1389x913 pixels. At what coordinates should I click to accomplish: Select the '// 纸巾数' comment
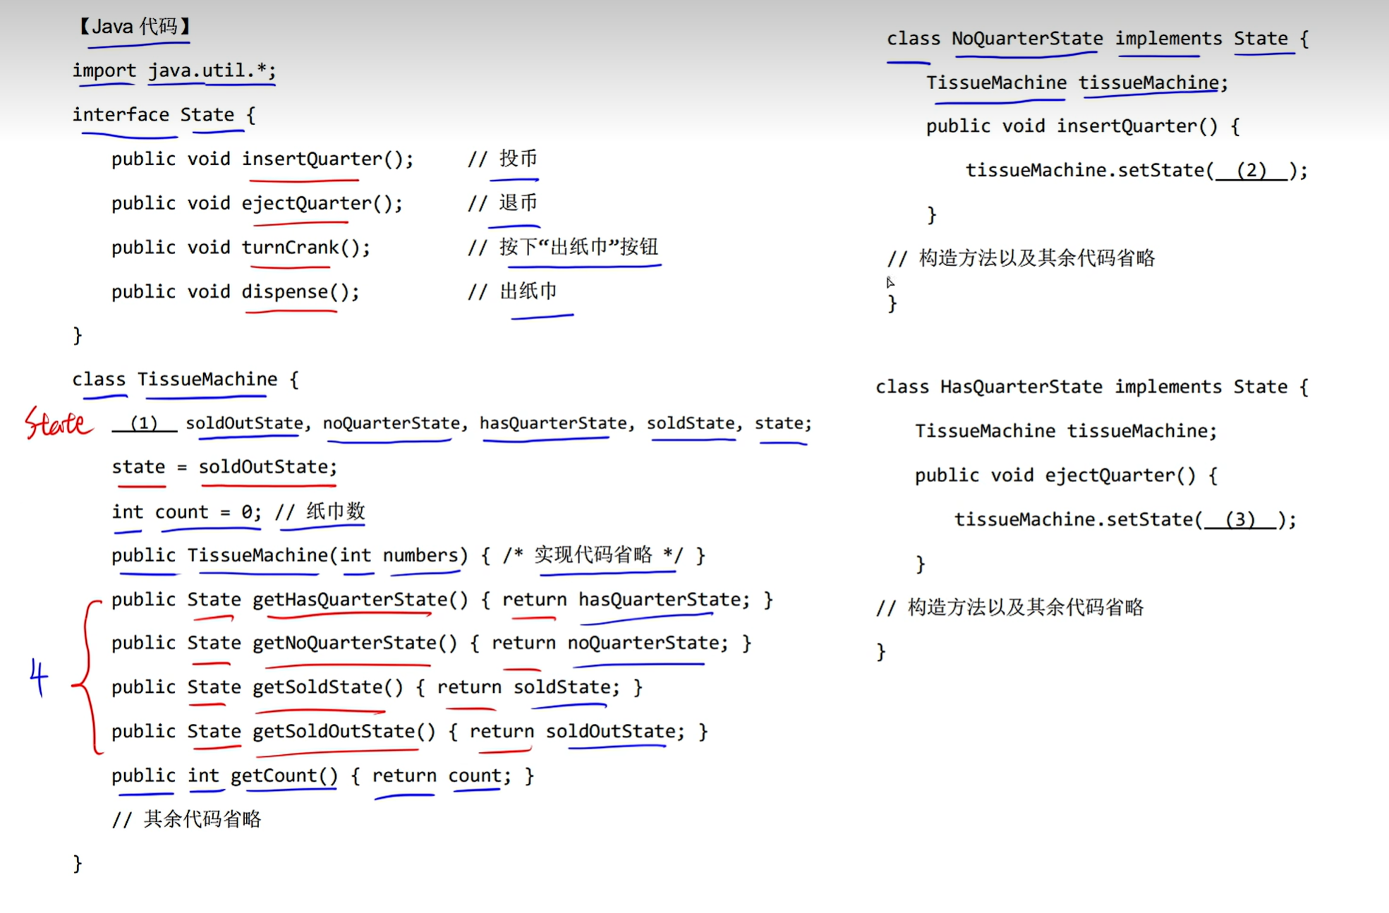[x=320, y=512]
